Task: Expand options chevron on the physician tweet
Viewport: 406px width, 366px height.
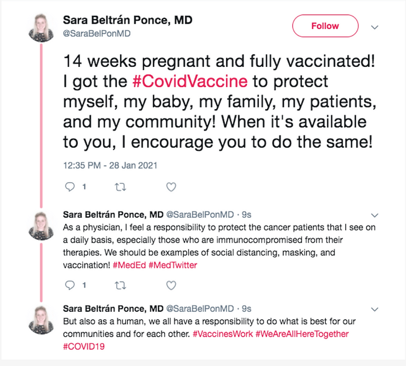Action: [375, 215]
